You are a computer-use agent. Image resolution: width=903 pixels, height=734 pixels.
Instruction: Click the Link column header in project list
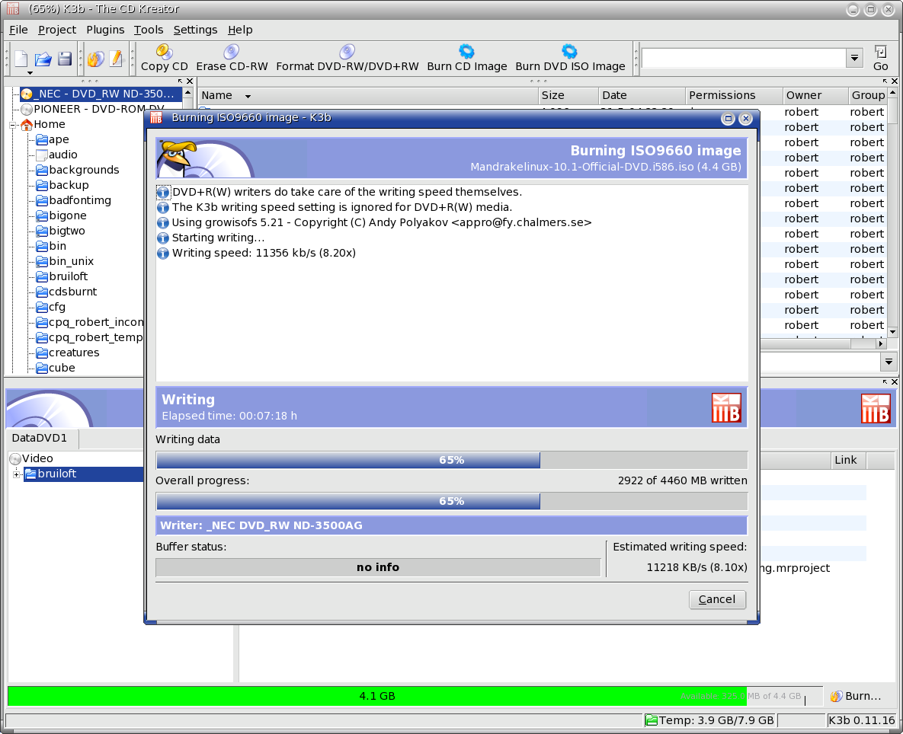[x=849, y=460]
